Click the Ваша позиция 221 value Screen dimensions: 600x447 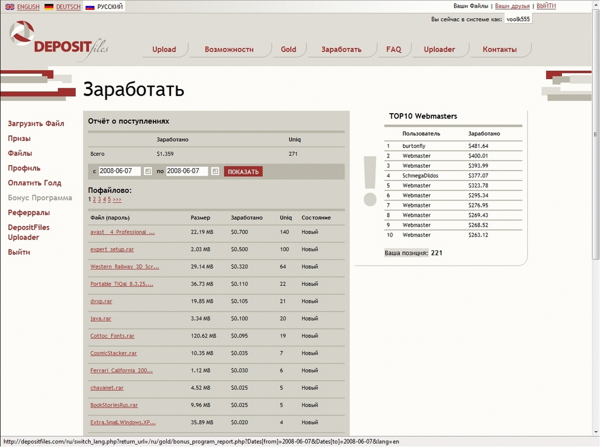point(437,253)
